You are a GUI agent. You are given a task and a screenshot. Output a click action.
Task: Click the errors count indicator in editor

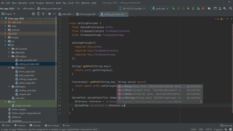coord(217,19)
